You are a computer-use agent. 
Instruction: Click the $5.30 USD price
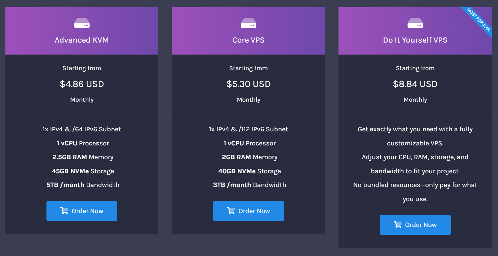(249, 84)
